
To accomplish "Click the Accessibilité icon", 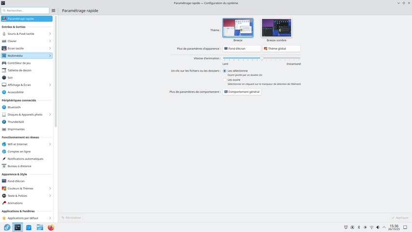I will click(4, 92).
